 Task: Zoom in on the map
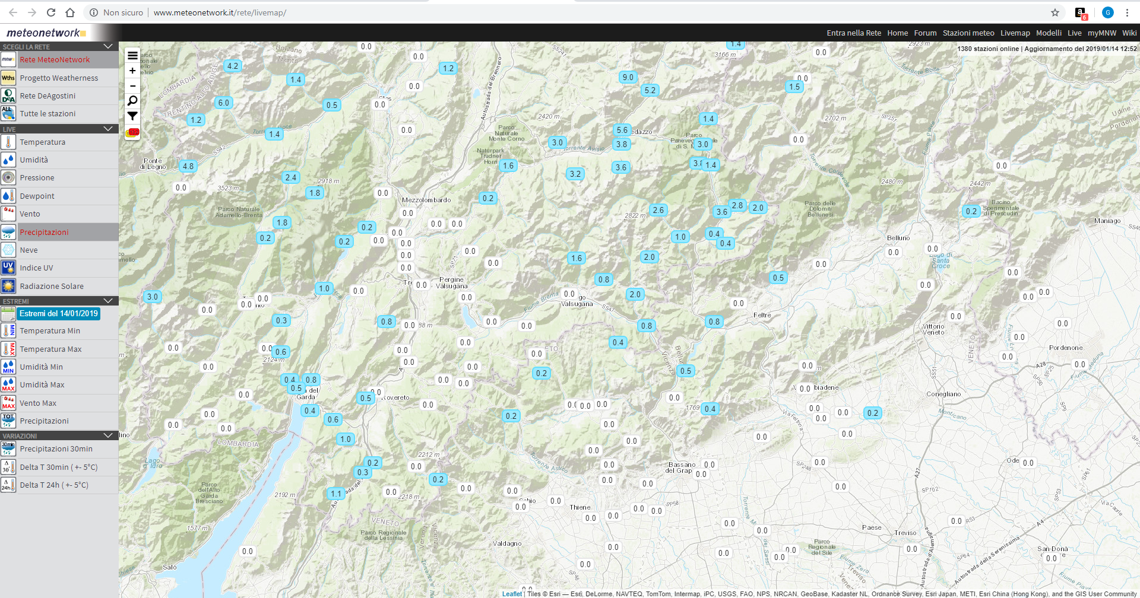tap(132, 71)
